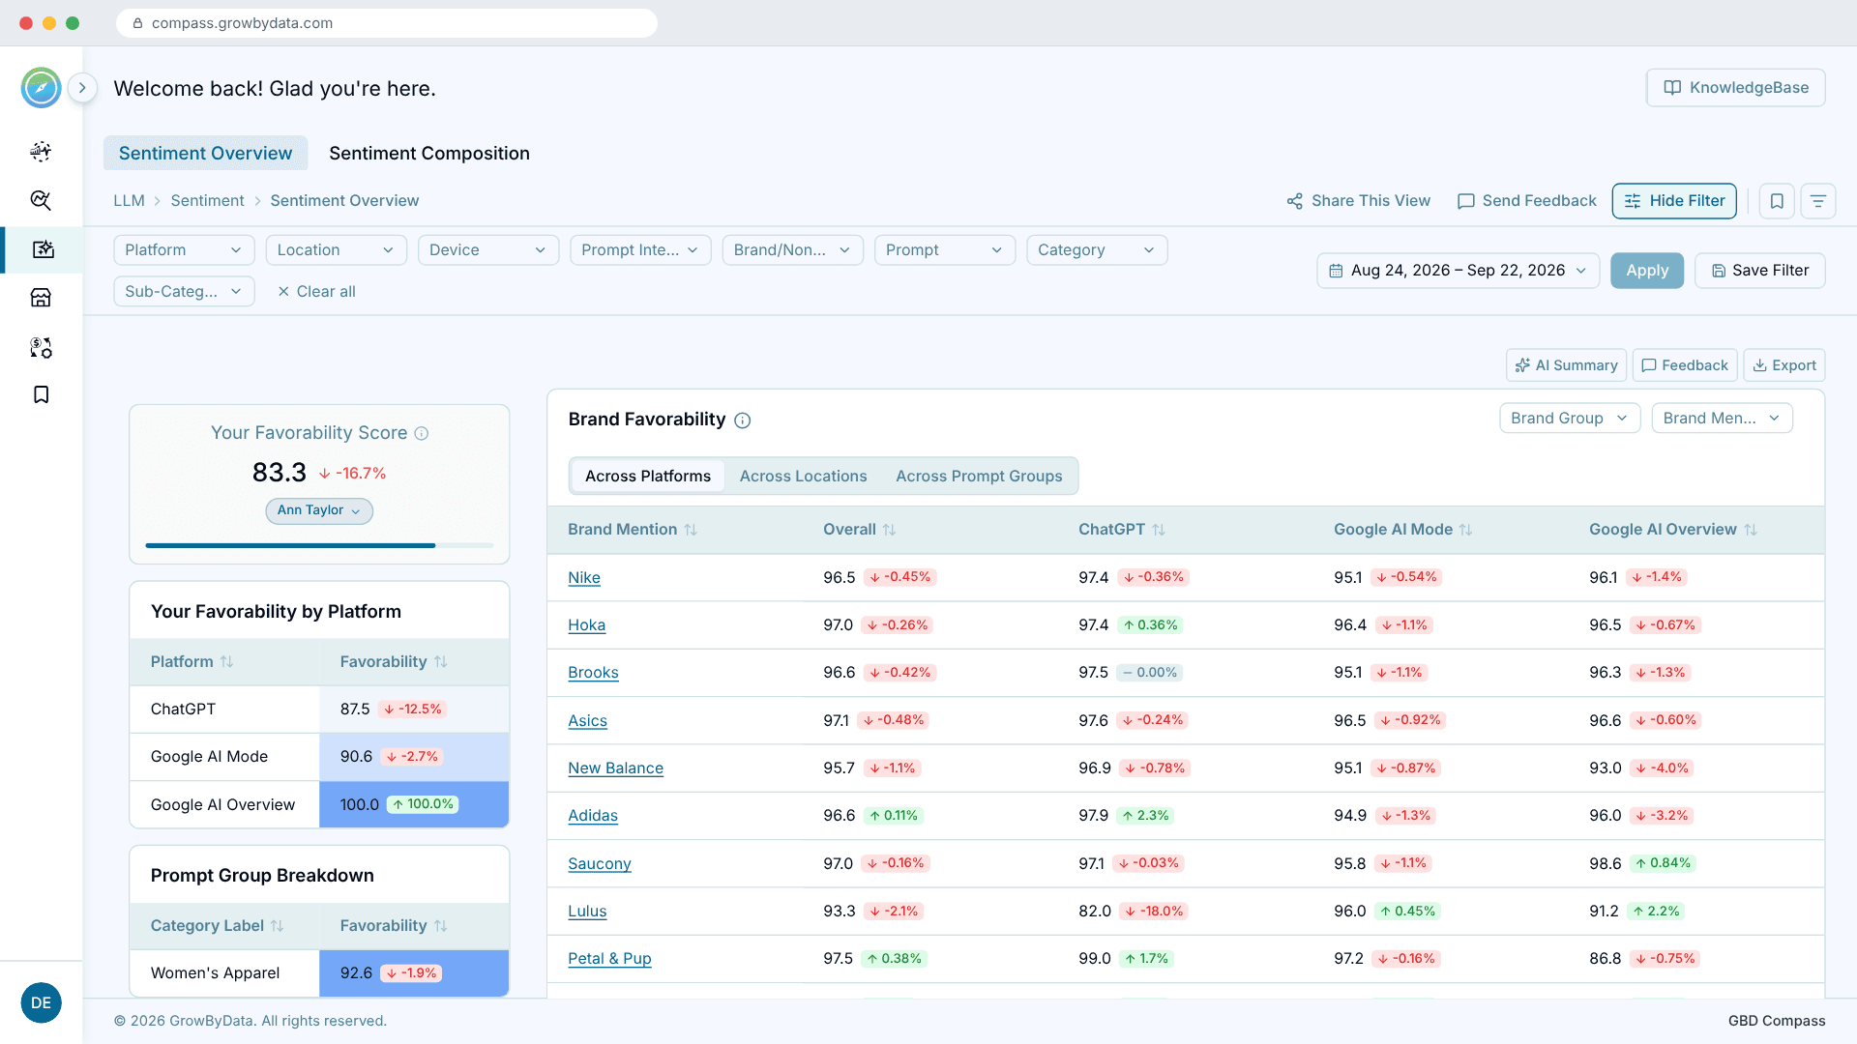Click the Export button
The height and width of the screenshot is (1044, 1857).
[1784, 365]
